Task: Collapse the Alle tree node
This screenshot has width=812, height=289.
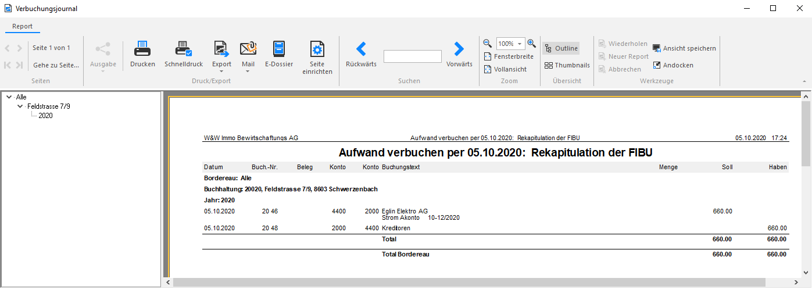Action: coord(8,97)
